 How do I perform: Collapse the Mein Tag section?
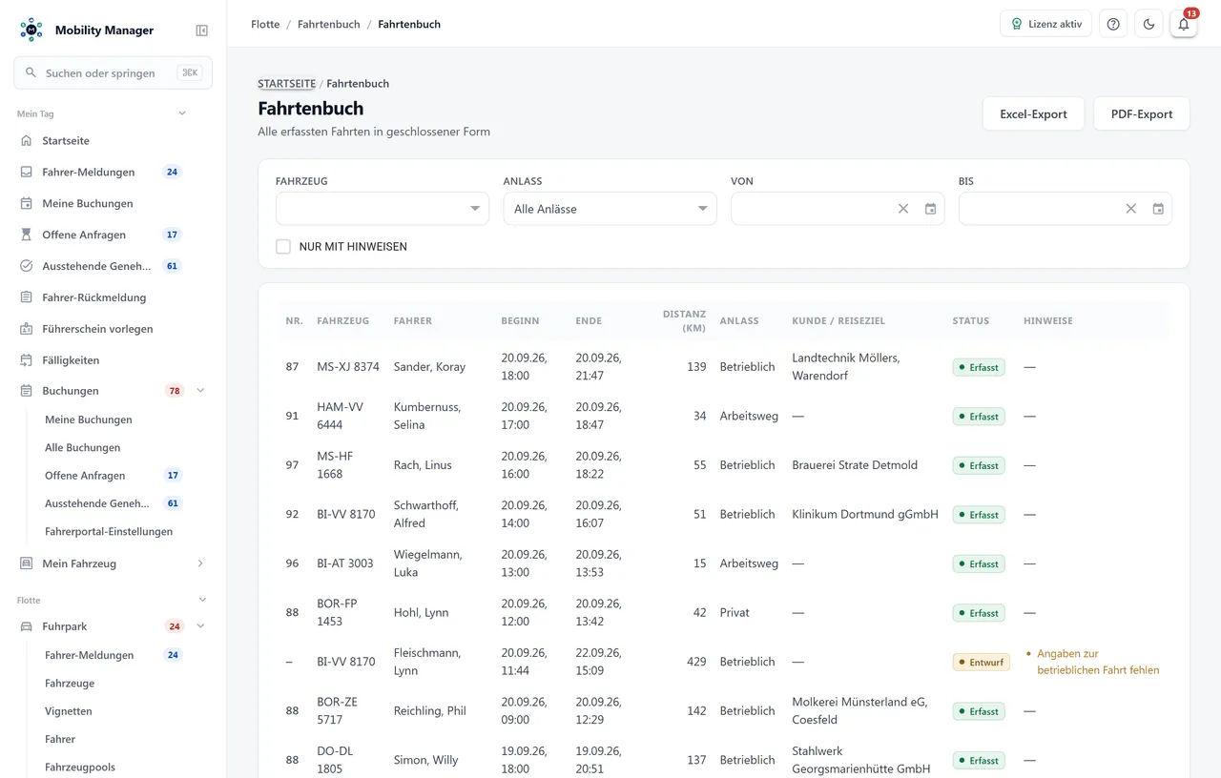[x=182, y=113]
